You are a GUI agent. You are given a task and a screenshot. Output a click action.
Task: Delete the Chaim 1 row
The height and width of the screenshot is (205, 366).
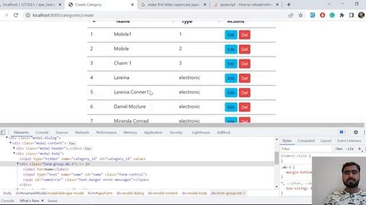244,64
